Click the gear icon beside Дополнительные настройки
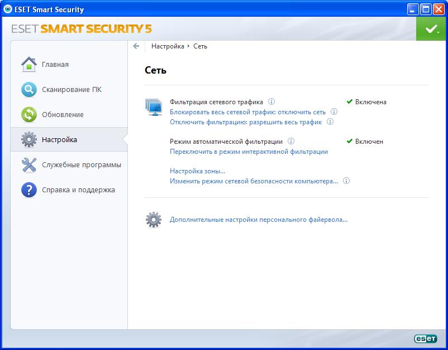The height and width of the screenshot is (350, 448). [154, 220]
